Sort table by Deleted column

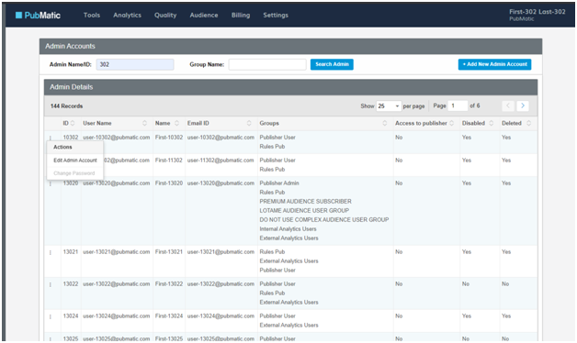[529, 123]
